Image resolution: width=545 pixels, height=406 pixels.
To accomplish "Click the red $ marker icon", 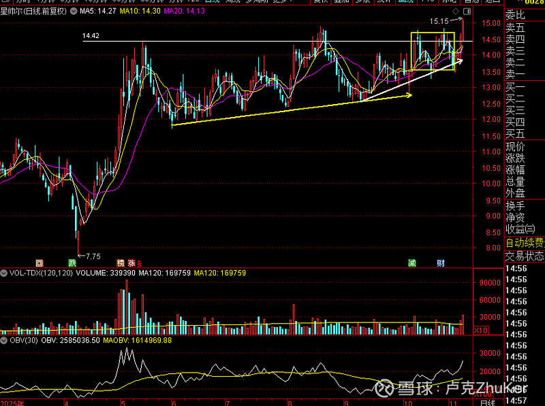I will pos(139,264).
